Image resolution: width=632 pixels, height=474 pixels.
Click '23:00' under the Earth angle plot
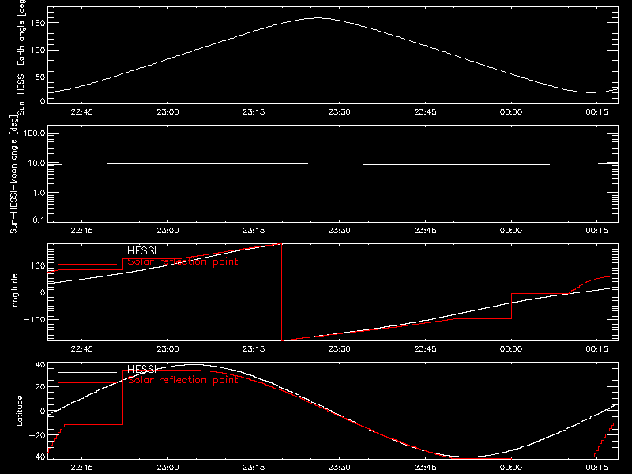(167, 112)
